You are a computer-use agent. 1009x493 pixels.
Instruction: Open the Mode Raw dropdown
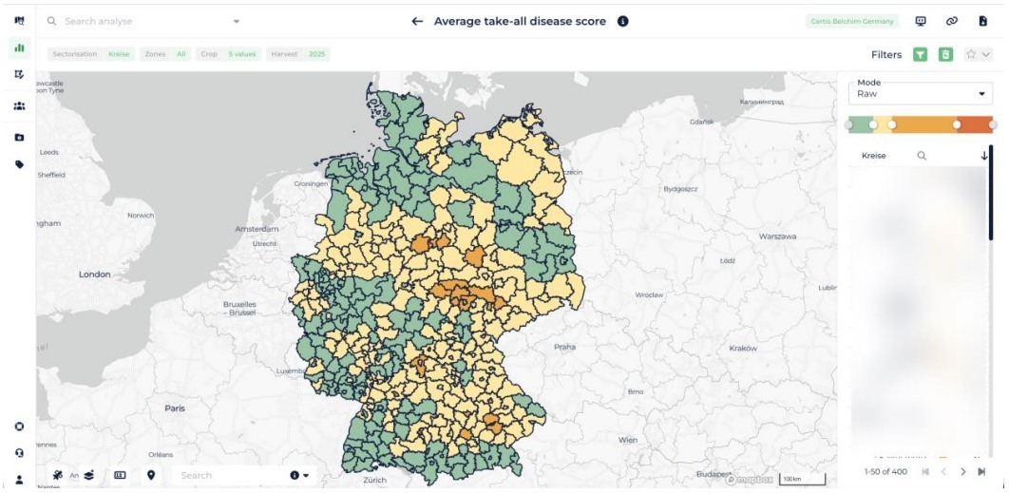coord(921,93)
